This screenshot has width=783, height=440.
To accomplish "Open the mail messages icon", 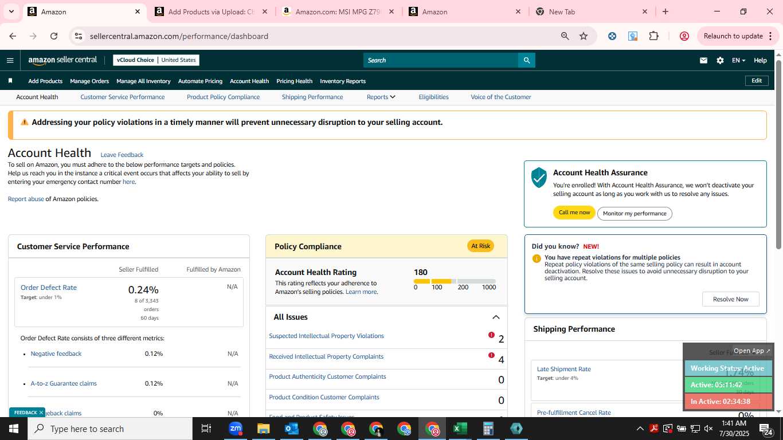I will click(703, 60).
